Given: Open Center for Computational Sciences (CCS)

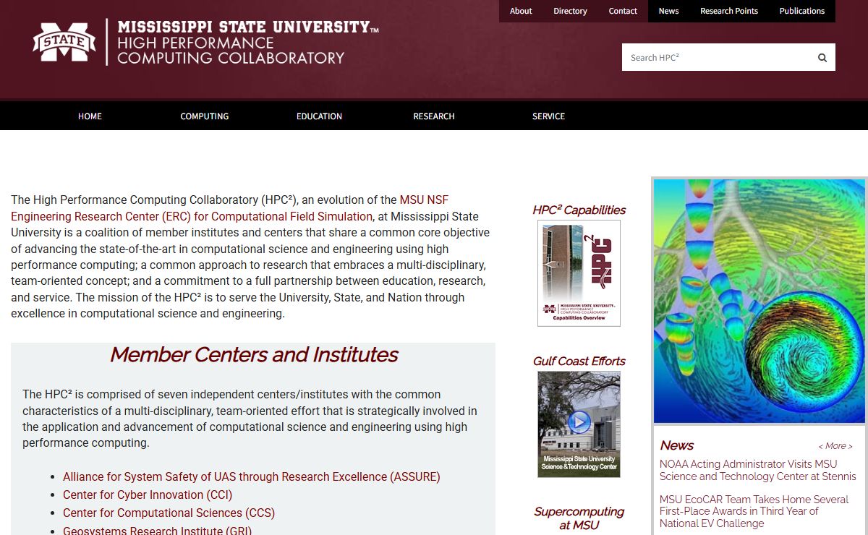Looking at the screenshot, I should point(169,513).
